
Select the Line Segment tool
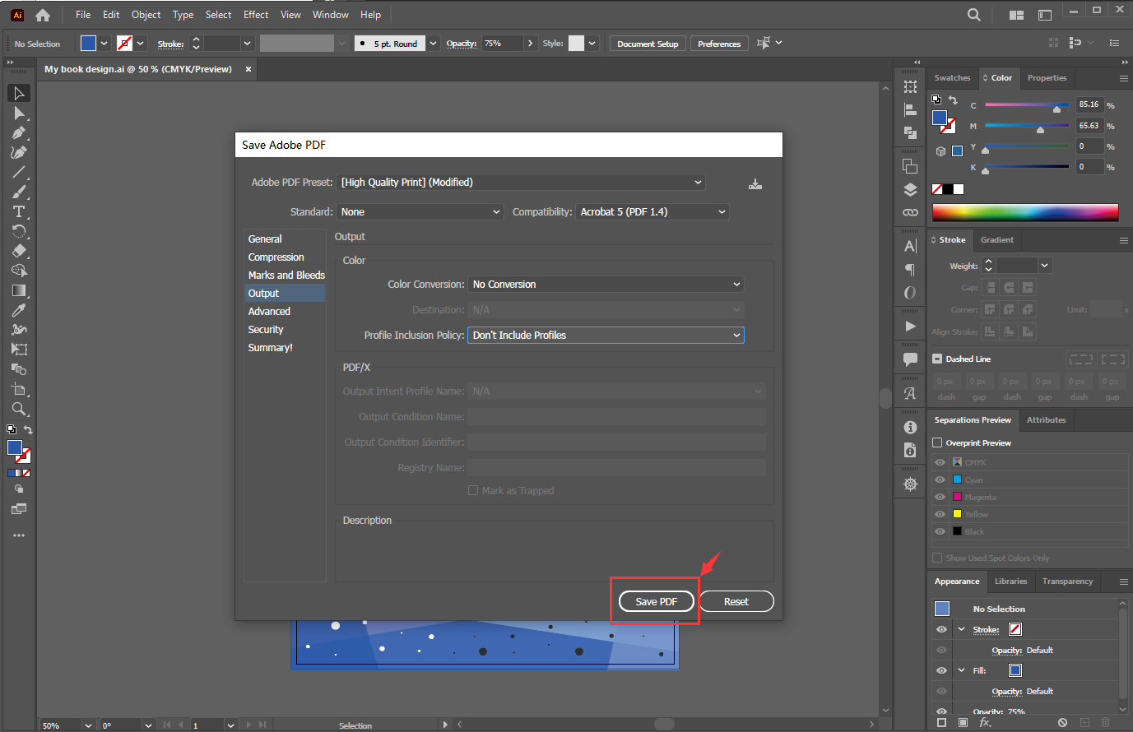tap(19, 172)
